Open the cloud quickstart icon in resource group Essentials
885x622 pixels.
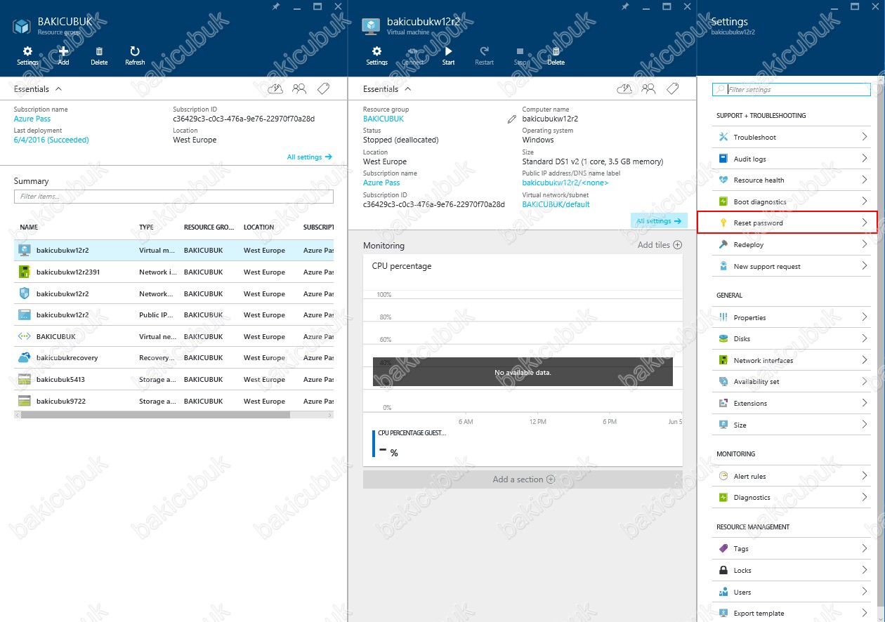[276, 89]
